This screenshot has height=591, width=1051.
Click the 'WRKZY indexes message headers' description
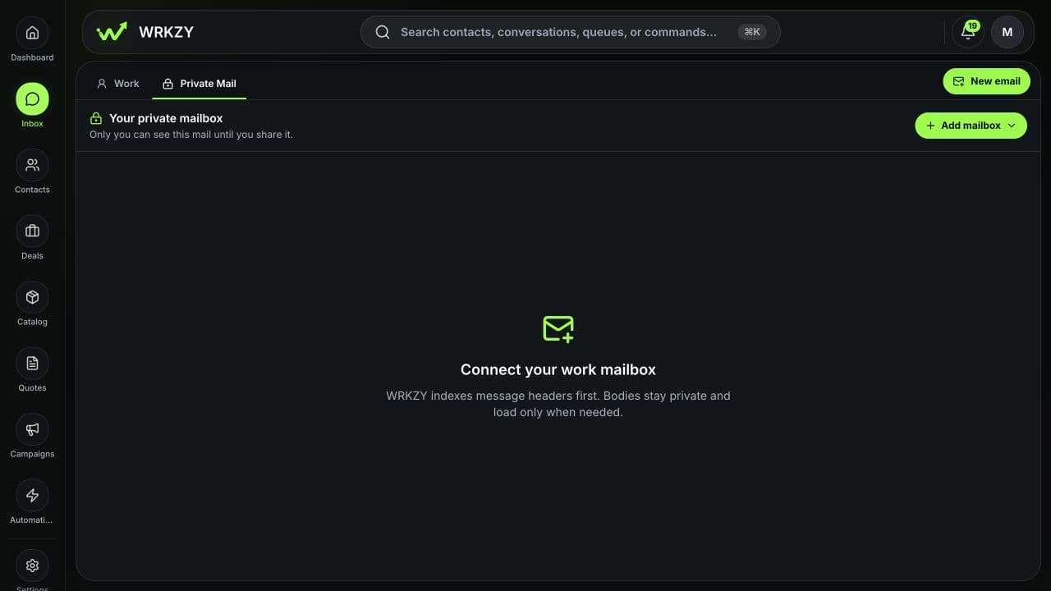(558, 404)
